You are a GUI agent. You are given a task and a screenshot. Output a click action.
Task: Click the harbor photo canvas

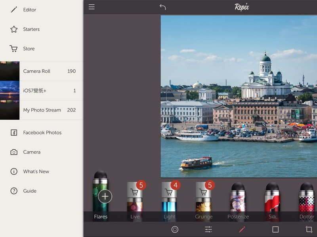[x=239, y=96]
